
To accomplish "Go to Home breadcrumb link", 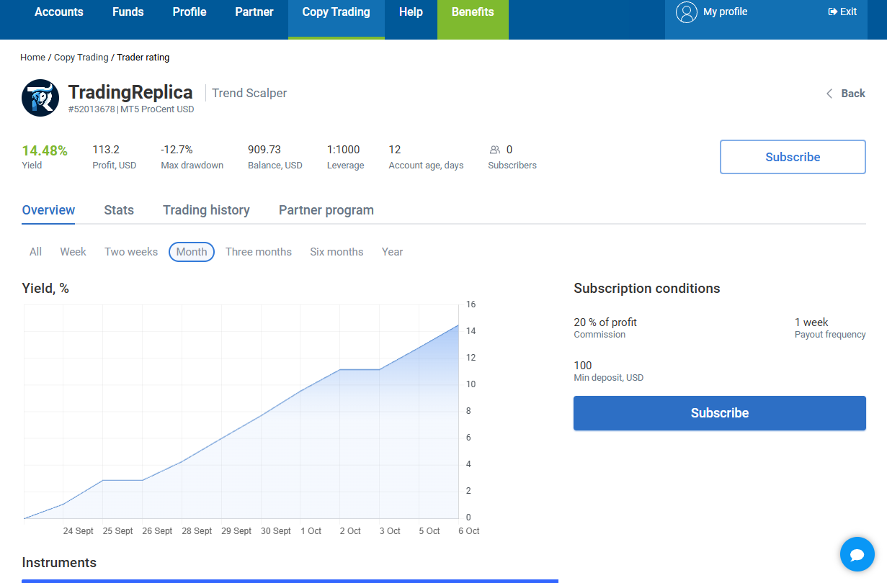I will pyautogui.click(x=32, y=58).
